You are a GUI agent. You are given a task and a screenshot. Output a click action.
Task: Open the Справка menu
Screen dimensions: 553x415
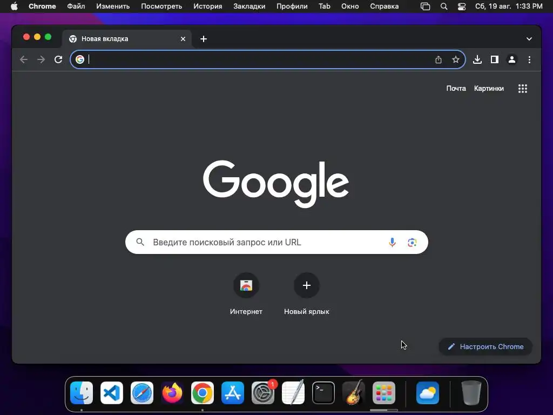[x=385, y=6]
